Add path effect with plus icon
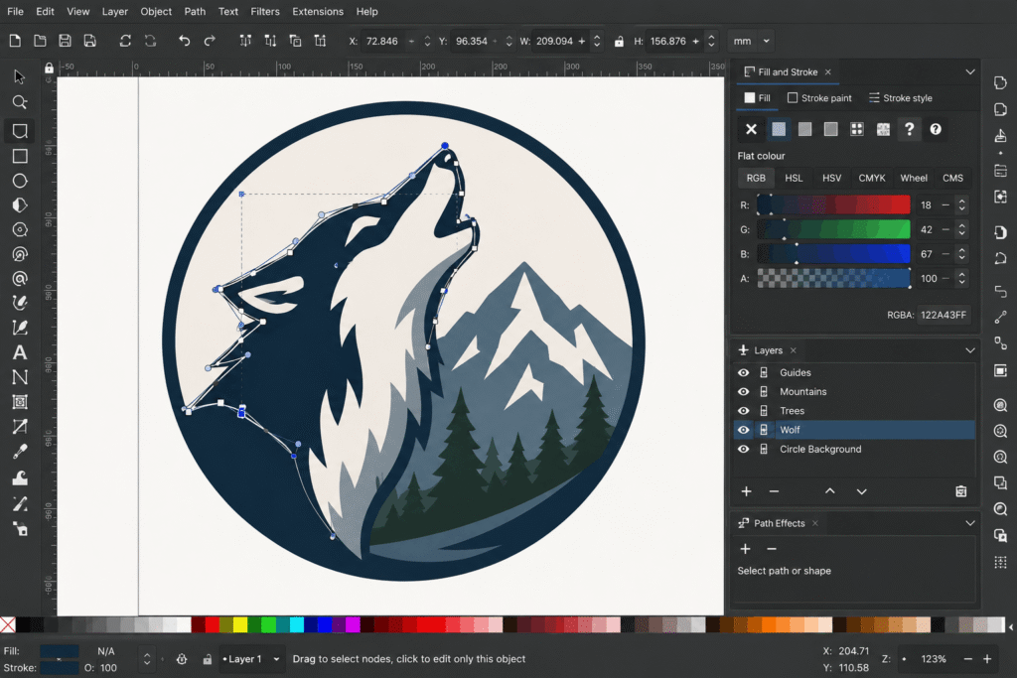The height and width of the screenshot is (678, 1017). [x=745, y=549]
